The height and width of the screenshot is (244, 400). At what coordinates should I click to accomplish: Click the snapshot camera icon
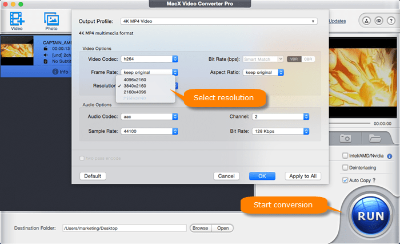345,139
